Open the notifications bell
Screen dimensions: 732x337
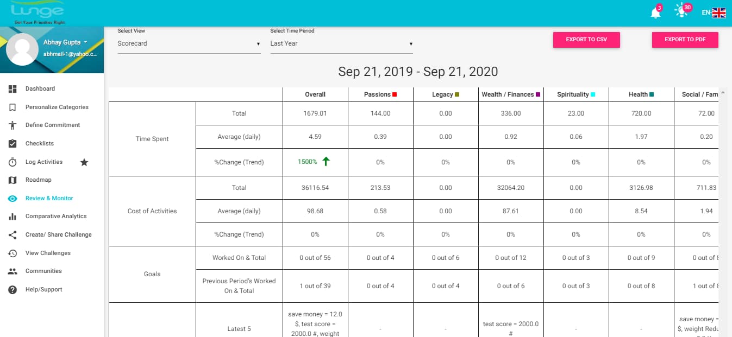click(655, 14)
